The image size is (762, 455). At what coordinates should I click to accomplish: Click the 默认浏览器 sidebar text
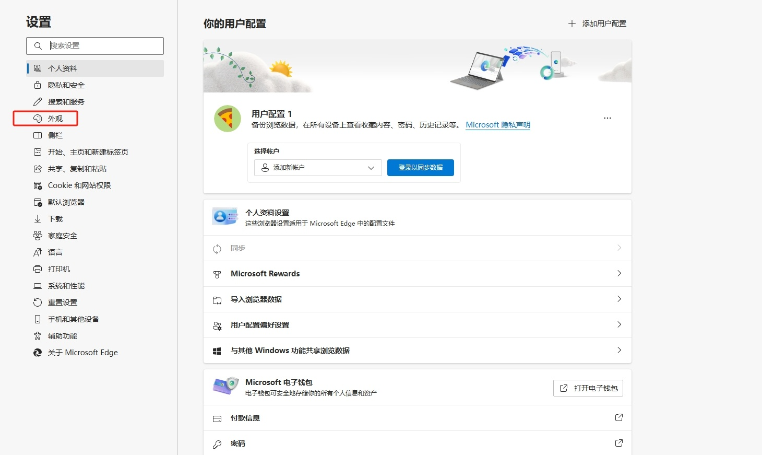(x=66, y=202)
